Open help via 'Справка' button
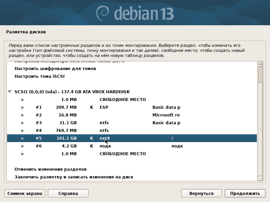The width and height of the screenshot is (270, 202). tap(68, 193)
